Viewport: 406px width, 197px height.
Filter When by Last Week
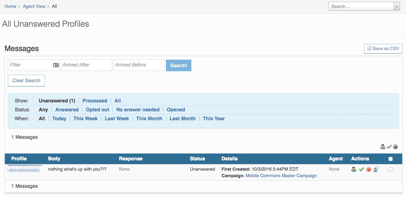tap(117, 119)
